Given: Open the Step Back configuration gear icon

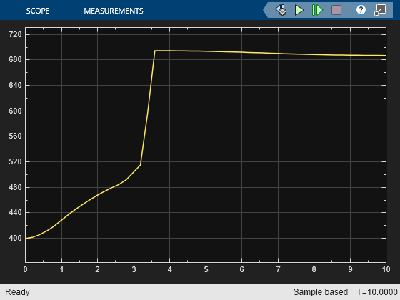Looking at the screenshot, I should (281, 10).
